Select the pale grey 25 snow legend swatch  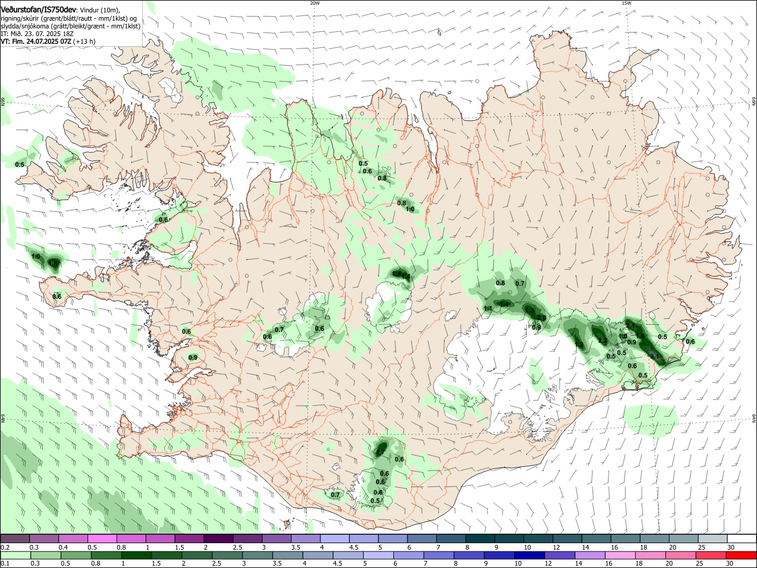[x=713, y=539]
